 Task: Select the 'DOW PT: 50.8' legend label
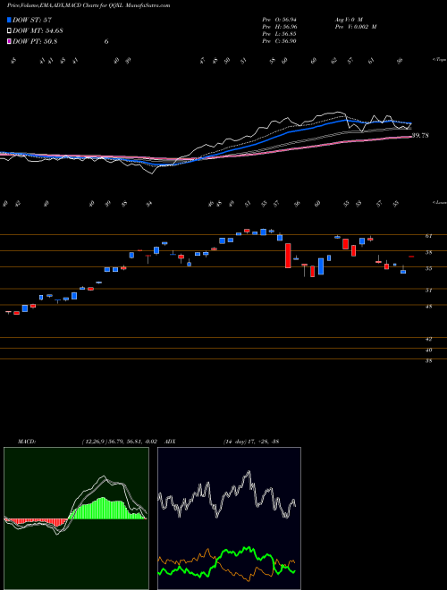[34, 41]
